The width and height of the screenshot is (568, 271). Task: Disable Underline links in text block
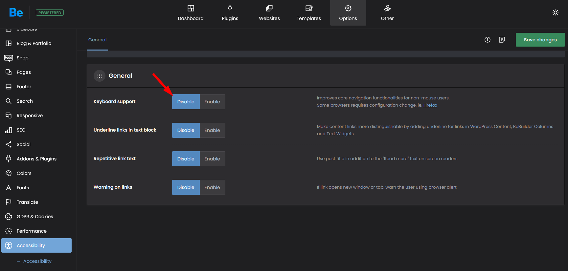tap(186, 130)
